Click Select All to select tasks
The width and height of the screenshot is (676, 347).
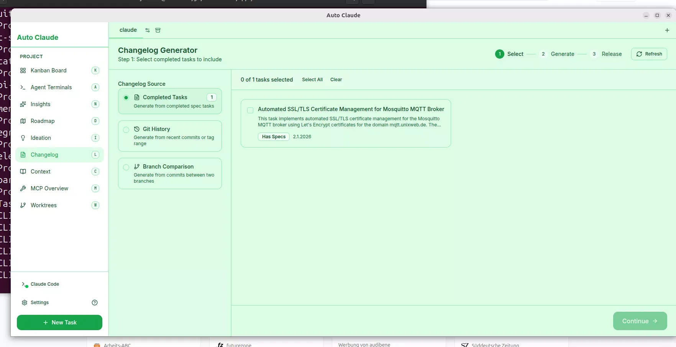coord(312,79)
